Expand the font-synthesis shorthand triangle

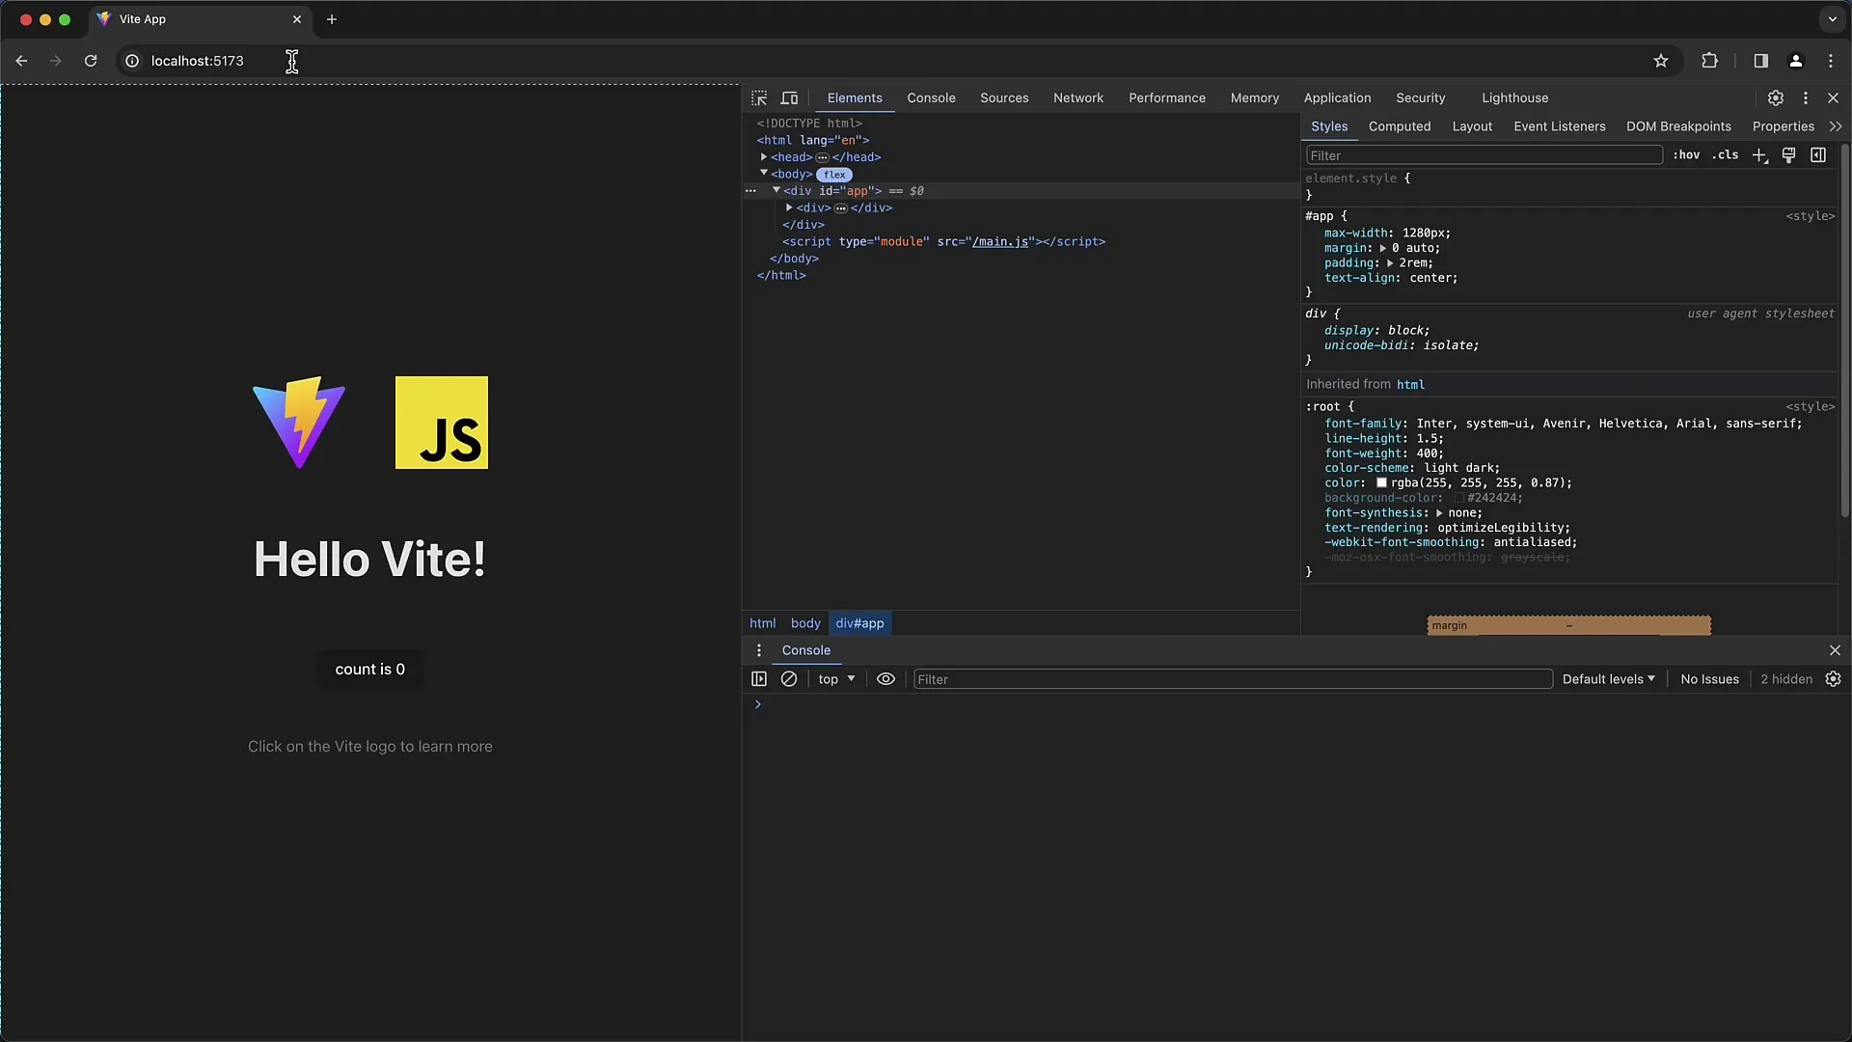click(x=1439, y=513)
